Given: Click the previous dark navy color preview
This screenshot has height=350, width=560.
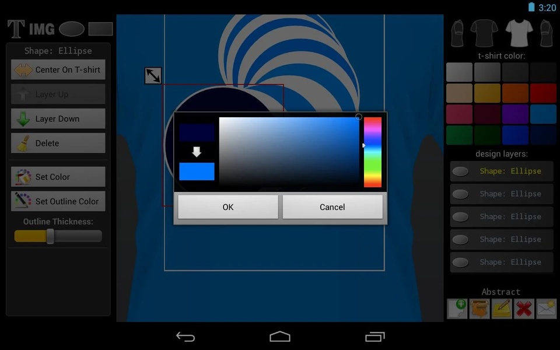Looking at the screenshot, I should [x=197, y=132].
